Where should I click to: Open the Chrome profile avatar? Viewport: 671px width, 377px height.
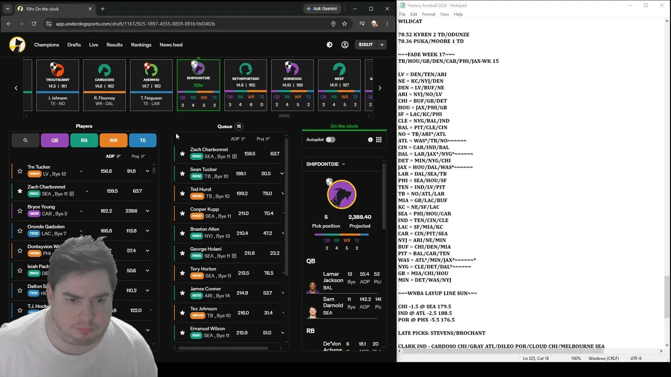pos(374,24)
